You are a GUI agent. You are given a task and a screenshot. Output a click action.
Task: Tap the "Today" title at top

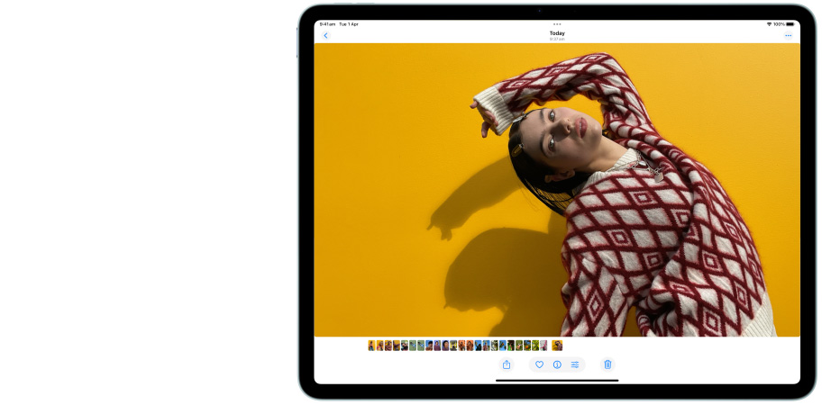pos(557,33)
